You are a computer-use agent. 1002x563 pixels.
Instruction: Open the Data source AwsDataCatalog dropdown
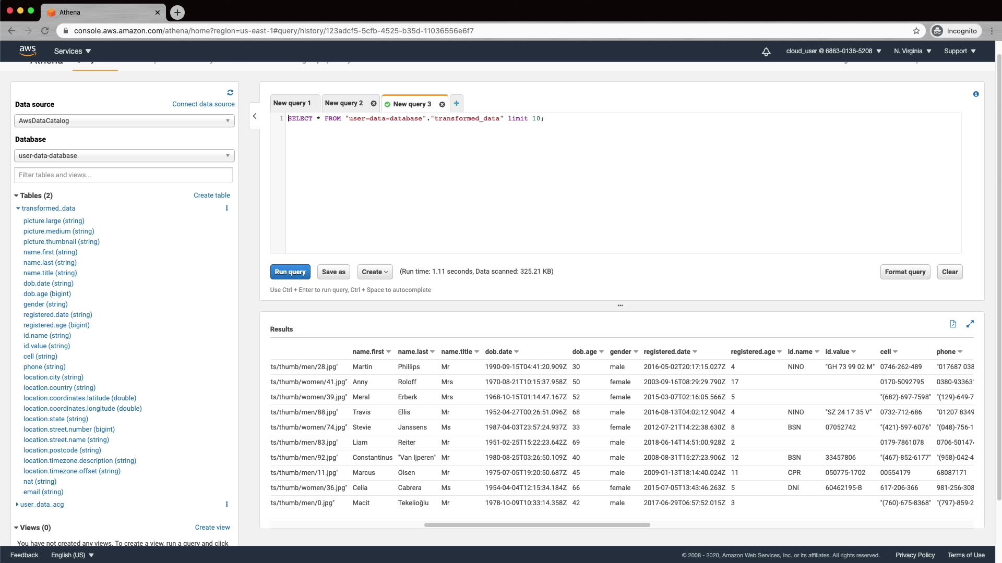point(124,120)
